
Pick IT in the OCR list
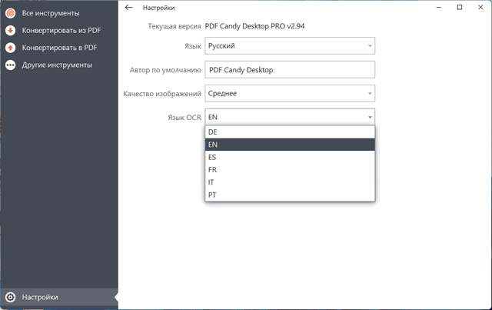pyautogui.click(x=290, y=182)
